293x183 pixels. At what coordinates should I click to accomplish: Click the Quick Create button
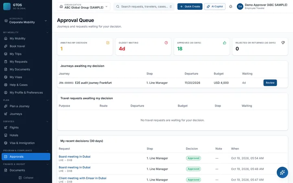pyautogui.click(x=190, y=7)
